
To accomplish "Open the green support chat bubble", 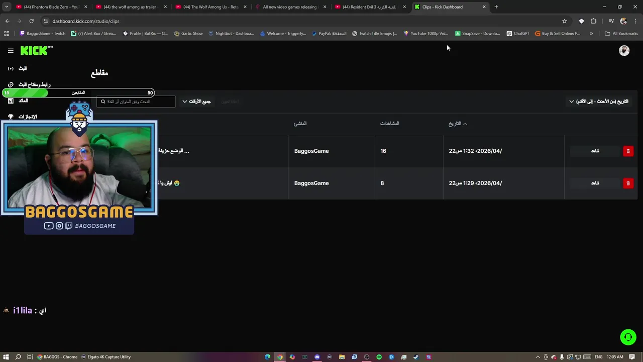I will point(628,337).
